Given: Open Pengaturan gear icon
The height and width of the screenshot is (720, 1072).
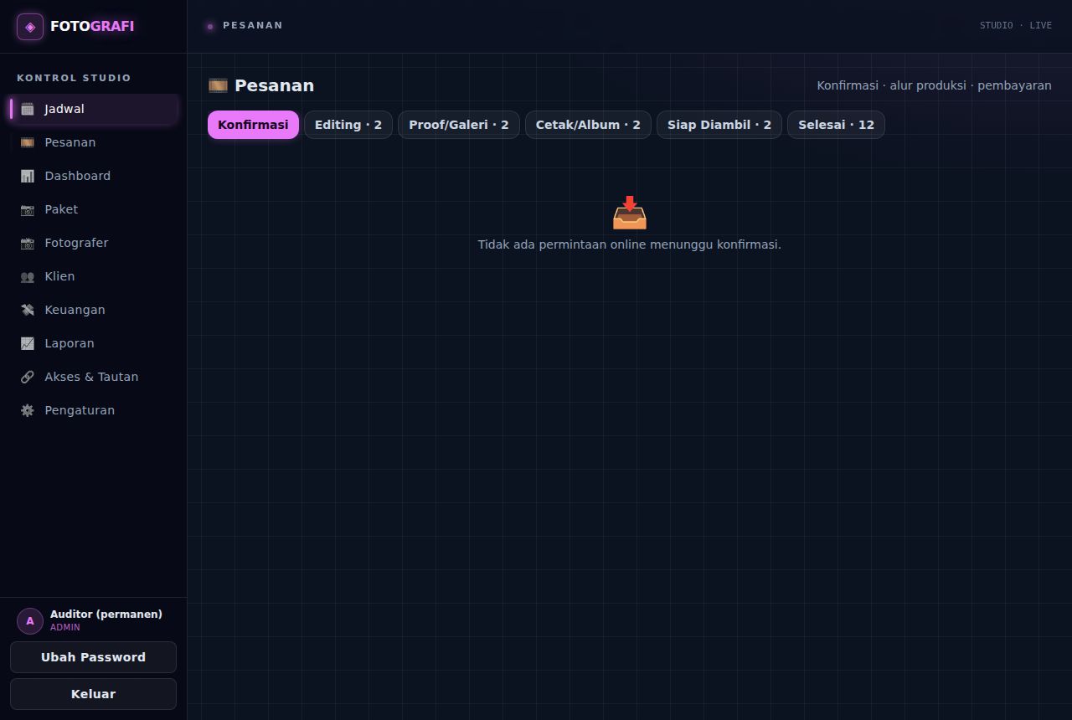Looking at the screenshot, I should click(x=28, y=410).
